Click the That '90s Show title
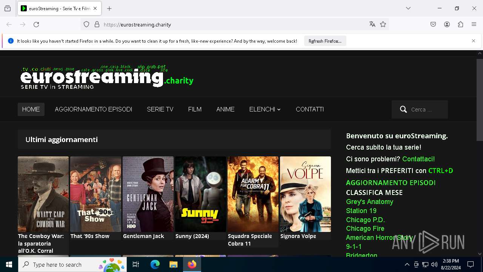 click(x=90, y=236)
